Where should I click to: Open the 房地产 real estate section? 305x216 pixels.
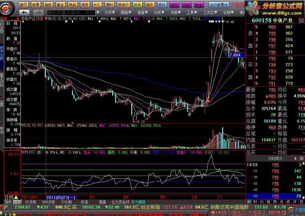pyautogui.click(x=123, y=5)
